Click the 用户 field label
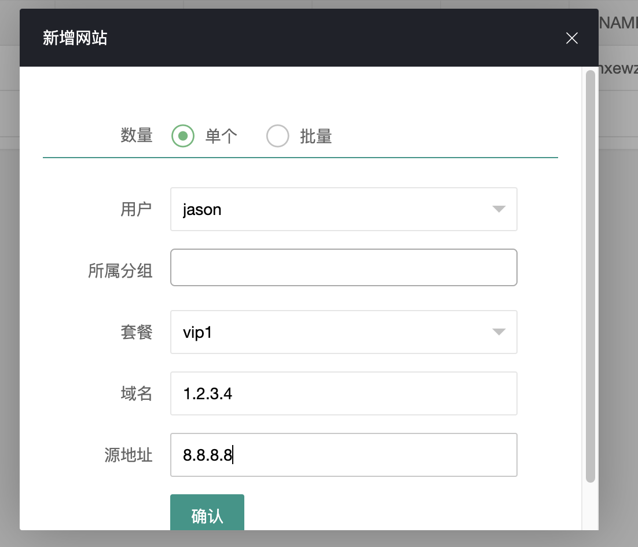 (x=137, y=209)
